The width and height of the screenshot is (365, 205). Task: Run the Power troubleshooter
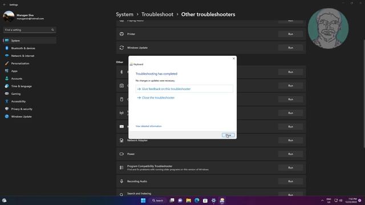click(290, 154)
